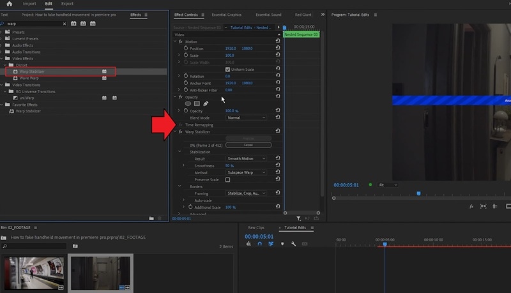
Task: Click the warp effects search field
Action: (x=34, y=24)
